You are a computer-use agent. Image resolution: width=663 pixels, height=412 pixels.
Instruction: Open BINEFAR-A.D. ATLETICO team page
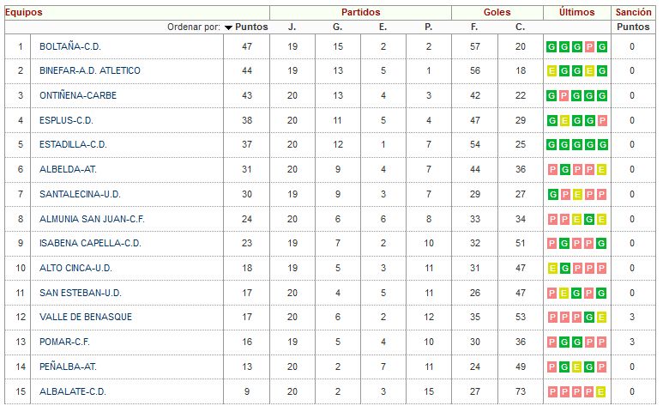pyautogui.click(x=90, y=70)
